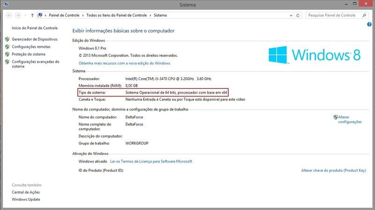Click shield icon beside Gerenciador de Dispositivos
The image size is (375, 210).
click(x=7, y=39)
